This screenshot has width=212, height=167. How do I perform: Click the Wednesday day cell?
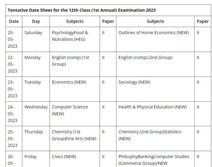(36, 107)
